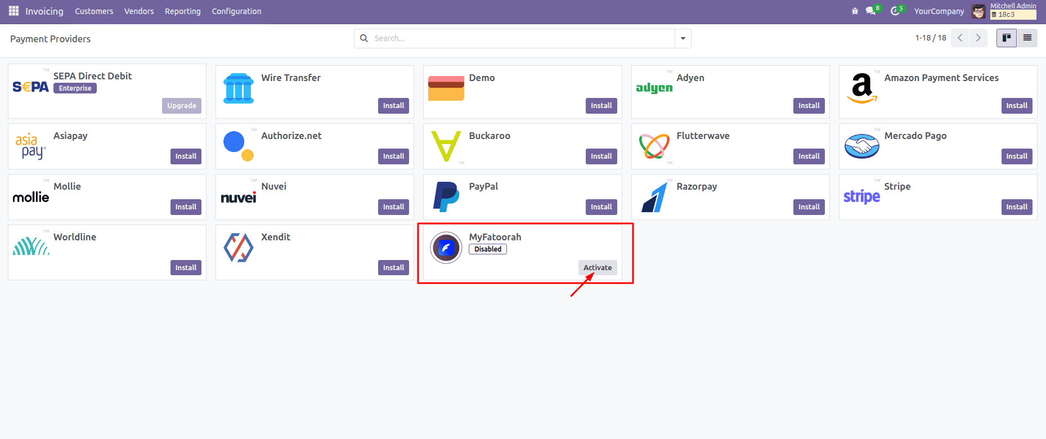Screen dimensions: 1046x439
Task: Install the Razorpay provider
Action: (x=809, y=207)
